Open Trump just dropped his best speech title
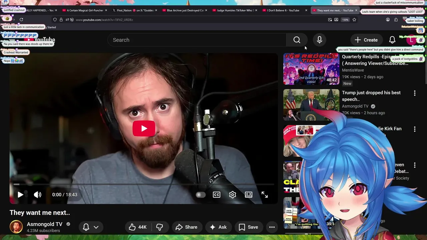 tap(371, 96)
